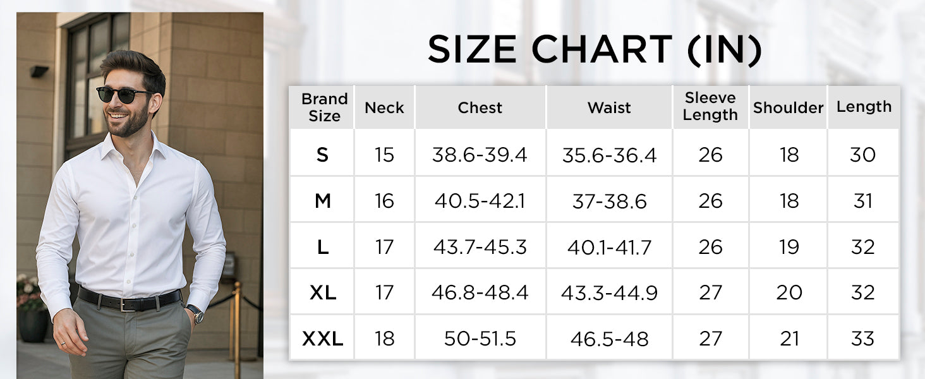Viewport: 925px width, 379px height.
Task: Select the XXL shoulder value 21
Action: pyautogui.click(x=789, y=339)
